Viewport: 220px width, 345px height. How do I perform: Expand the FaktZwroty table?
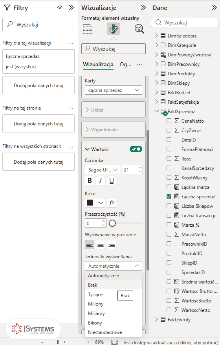tap(156, 319)
